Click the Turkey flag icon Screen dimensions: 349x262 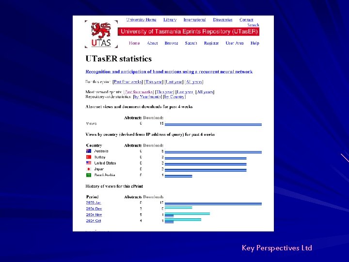pyautogui.click(x=89, y=157)
